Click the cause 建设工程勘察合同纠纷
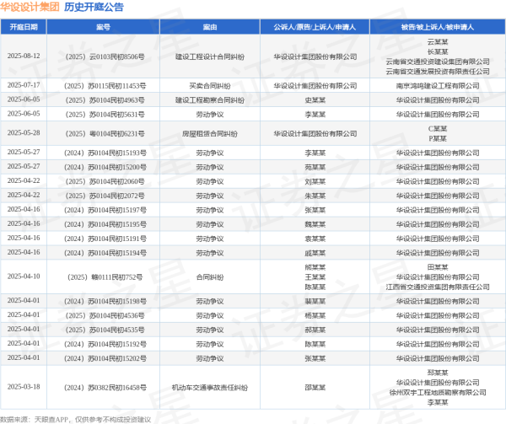 point(210,100)
